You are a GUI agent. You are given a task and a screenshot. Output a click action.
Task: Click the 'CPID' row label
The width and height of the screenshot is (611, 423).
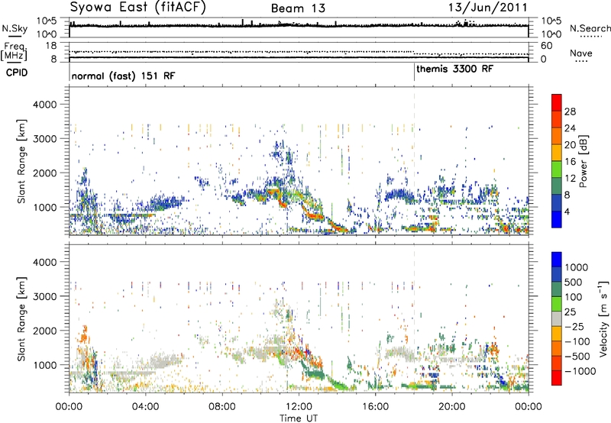tap(17, 73)
